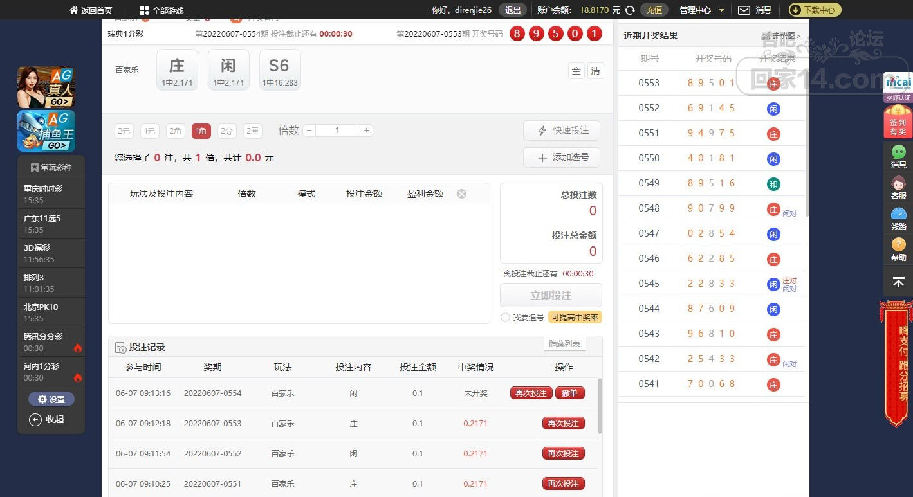
Task: Open AG live casino thumbnail
Action: click(x=46, y=87)
